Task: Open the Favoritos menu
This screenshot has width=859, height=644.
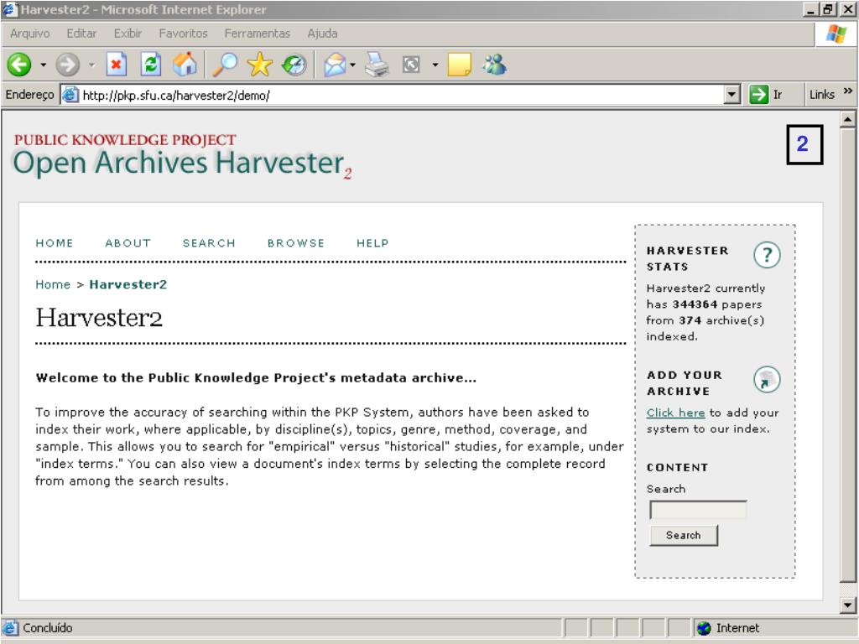Action: pos(183,34)
